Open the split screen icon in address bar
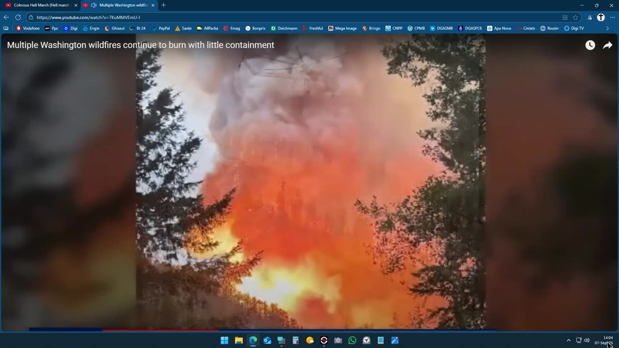This screenshot has height=348, width=619. point(565,17)
